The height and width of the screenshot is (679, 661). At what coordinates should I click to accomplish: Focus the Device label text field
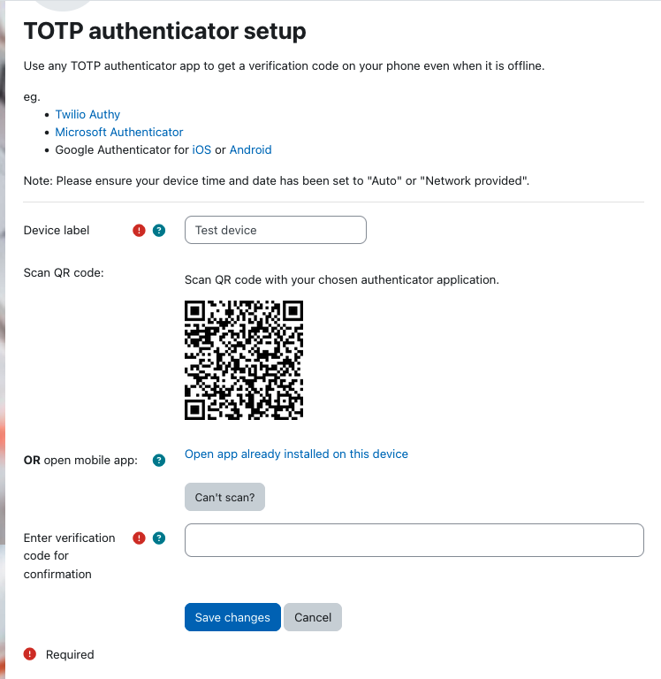pyautogui.click(x=276, y=230)
